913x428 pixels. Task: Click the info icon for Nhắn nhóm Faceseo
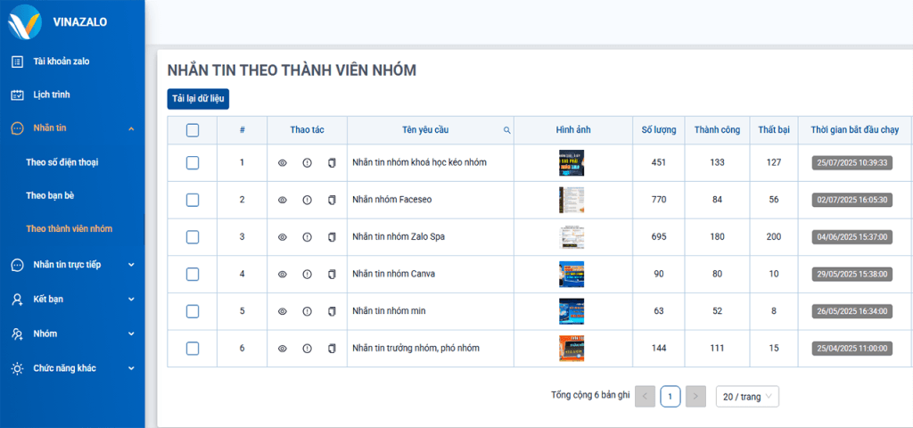pyautogui.click(x=307, y=200)
